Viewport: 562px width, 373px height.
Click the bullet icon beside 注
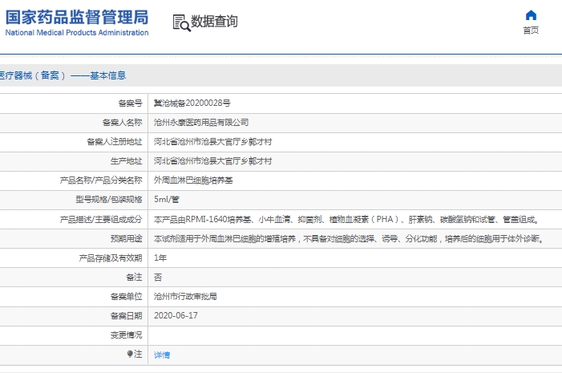pyautogui.click(x=130, y=354)
